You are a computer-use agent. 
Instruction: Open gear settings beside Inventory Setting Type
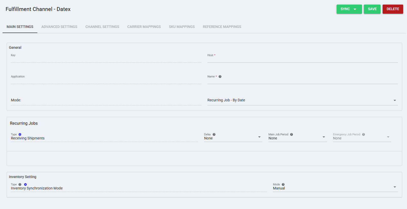pos(25,185)
